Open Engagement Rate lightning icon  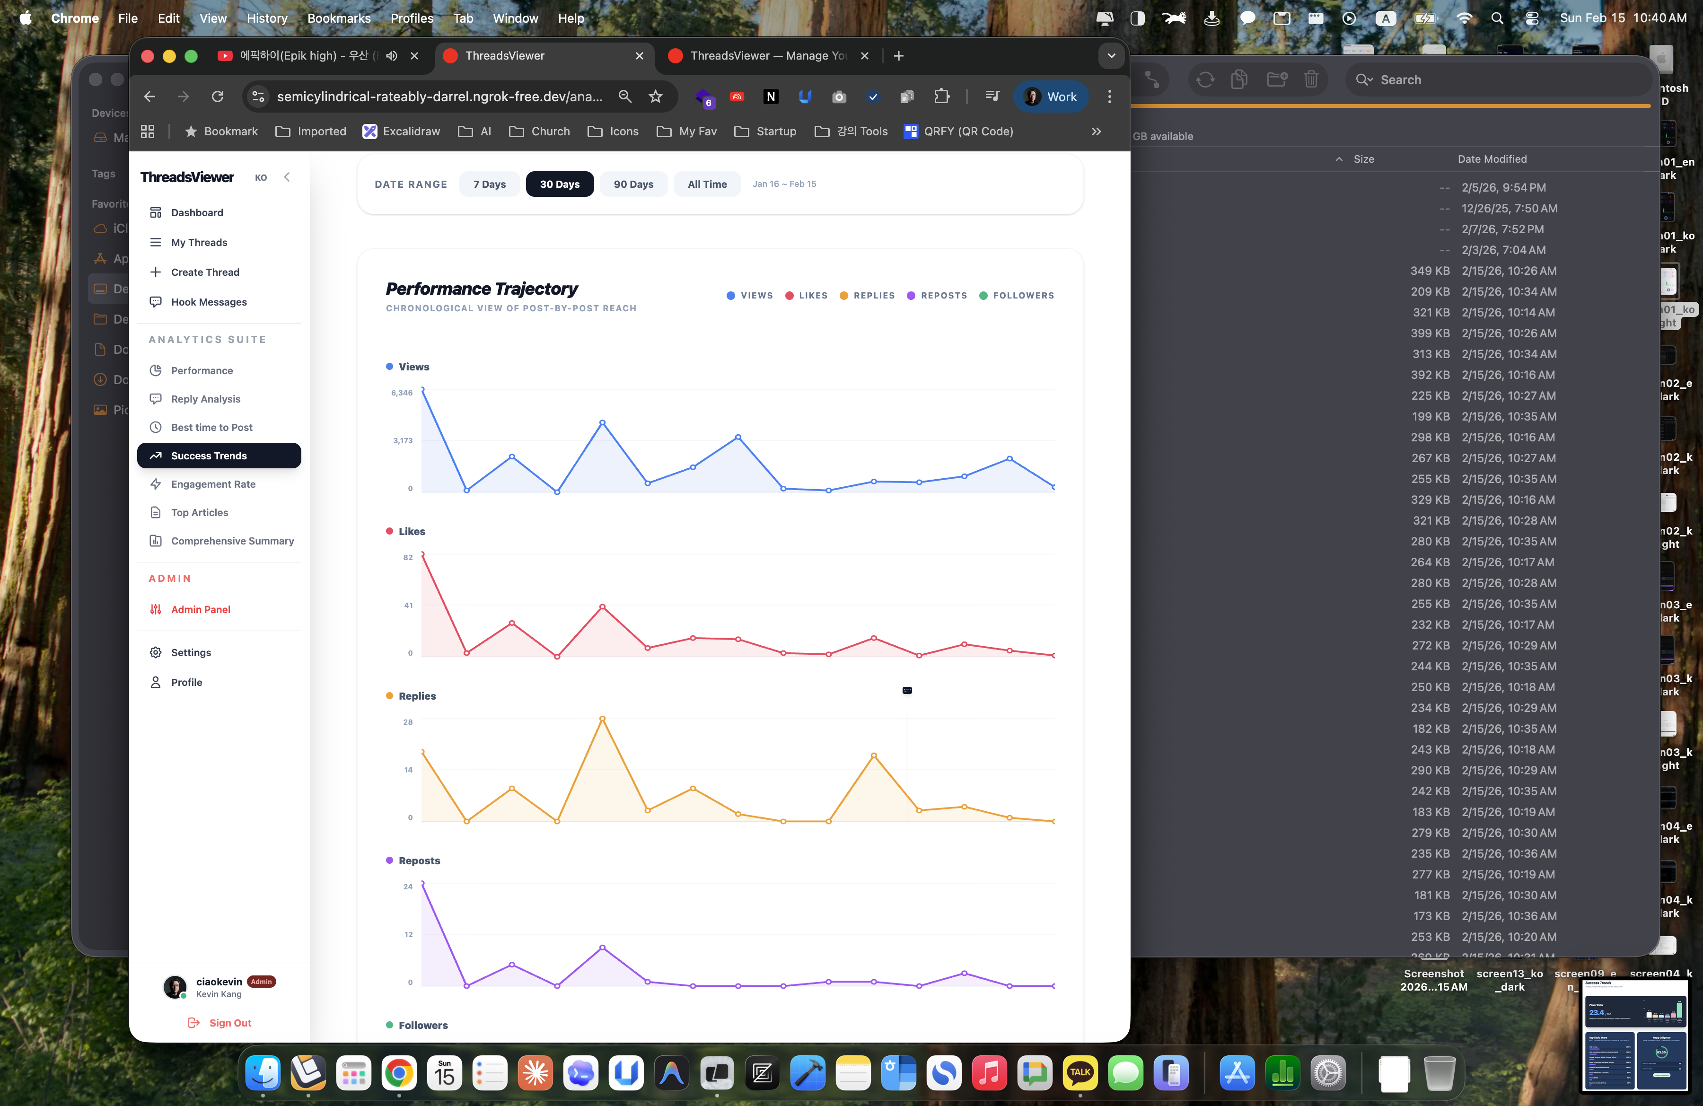click(155, 484)
